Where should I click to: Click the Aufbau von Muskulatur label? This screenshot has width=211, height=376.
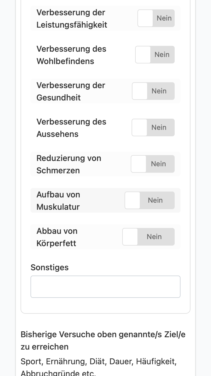pyautogui.click(x=58, y=201)
